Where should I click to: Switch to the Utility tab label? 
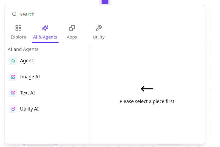99,37
